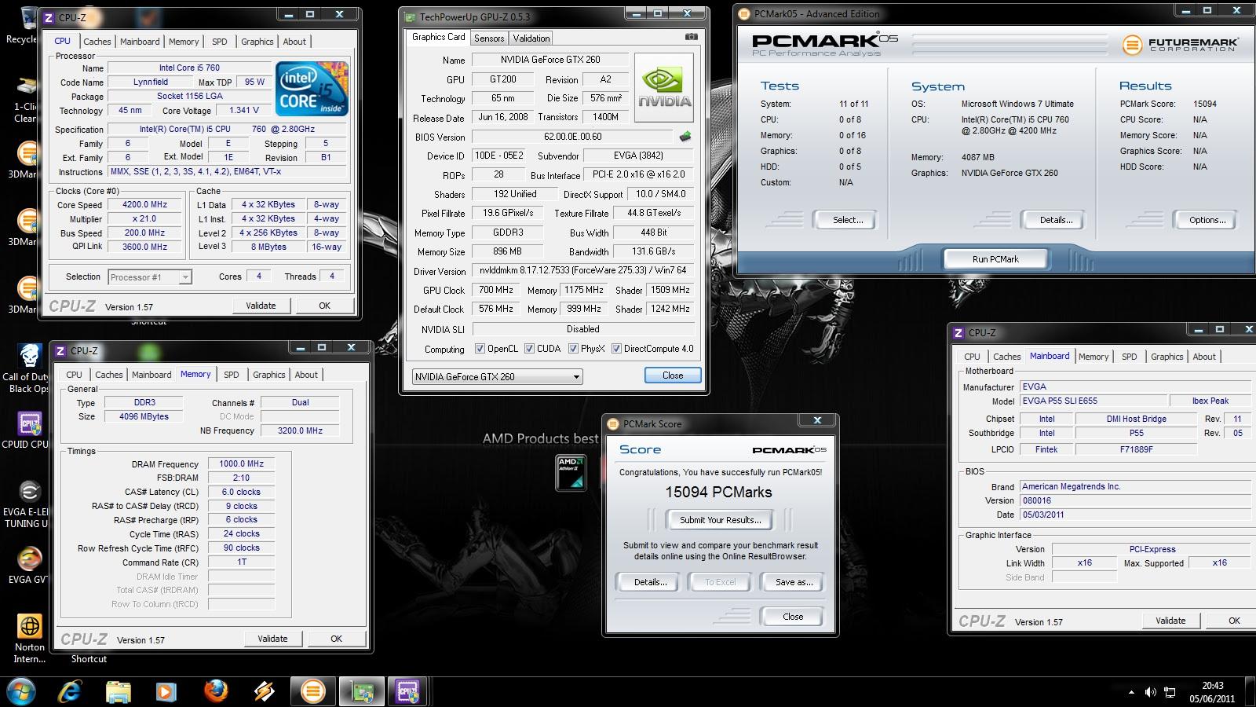The height and width of the screenshot is (707, 1256).
Task: Click the AMD Athlon II badge on desktop
Action: tap(571, 472)
